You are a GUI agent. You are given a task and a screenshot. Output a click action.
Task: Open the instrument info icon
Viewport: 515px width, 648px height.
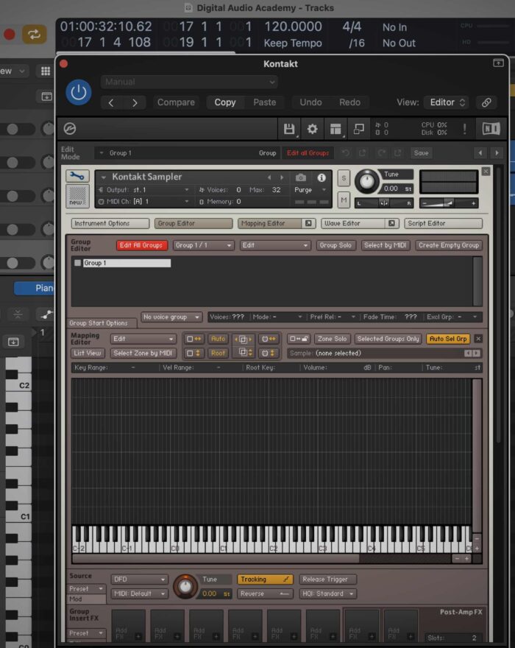point(322,177)
